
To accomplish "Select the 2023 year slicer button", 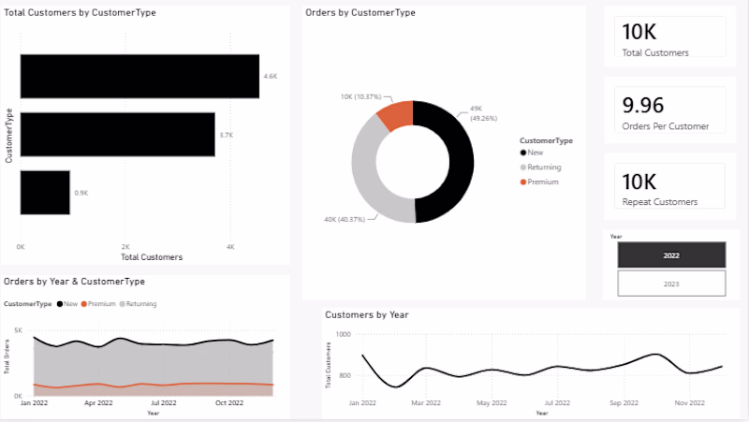I will tap(671, 284).
